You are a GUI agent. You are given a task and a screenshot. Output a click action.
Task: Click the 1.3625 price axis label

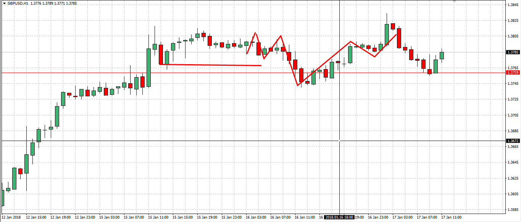pyautogui.click(x=513, y=178)
